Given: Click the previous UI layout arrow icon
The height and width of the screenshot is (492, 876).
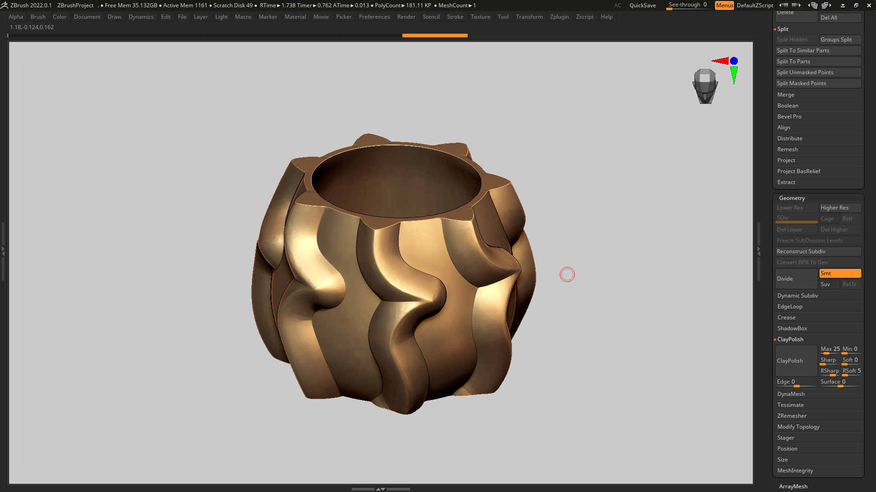Looking at the screenshot, I should 813,5.
